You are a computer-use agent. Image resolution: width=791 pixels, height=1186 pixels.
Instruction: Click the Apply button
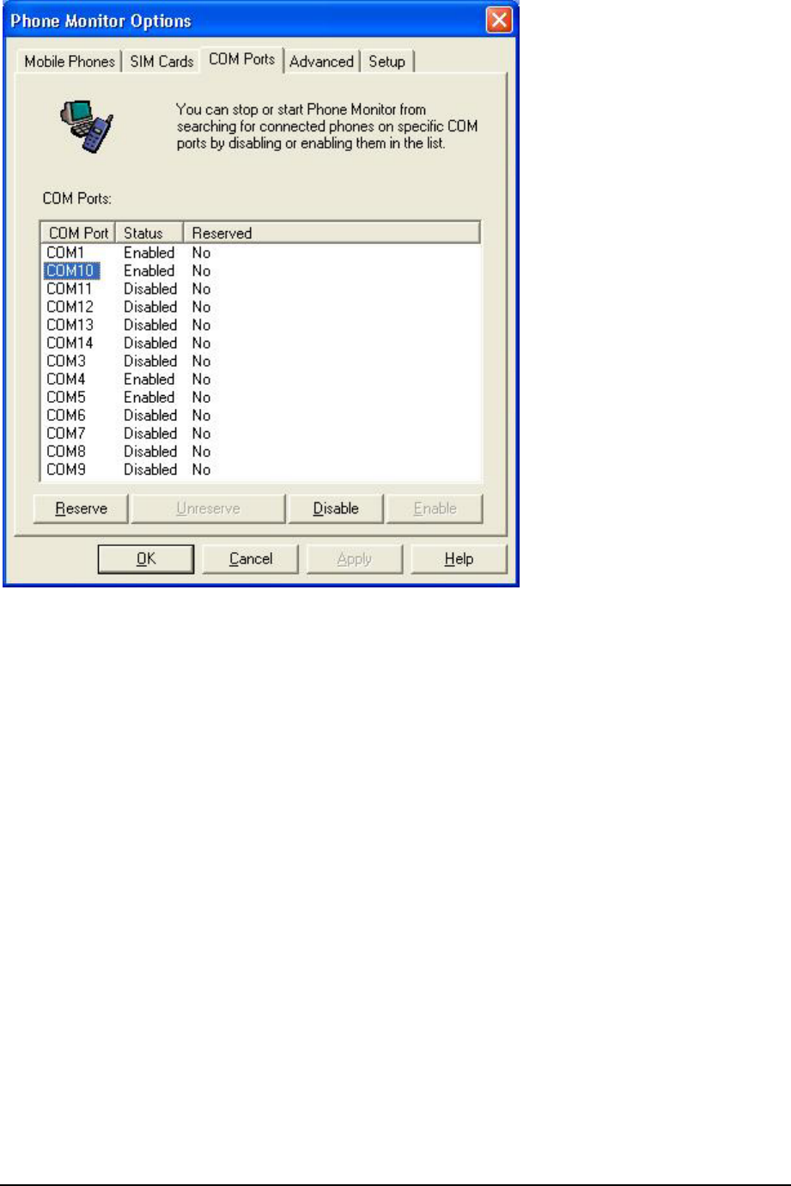354,559
